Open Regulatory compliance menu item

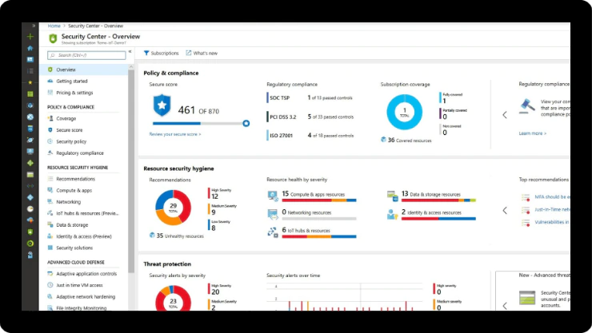[x=80, y=153]
